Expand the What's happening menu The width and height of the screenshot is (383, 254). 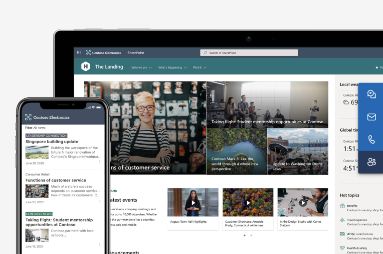172,68
